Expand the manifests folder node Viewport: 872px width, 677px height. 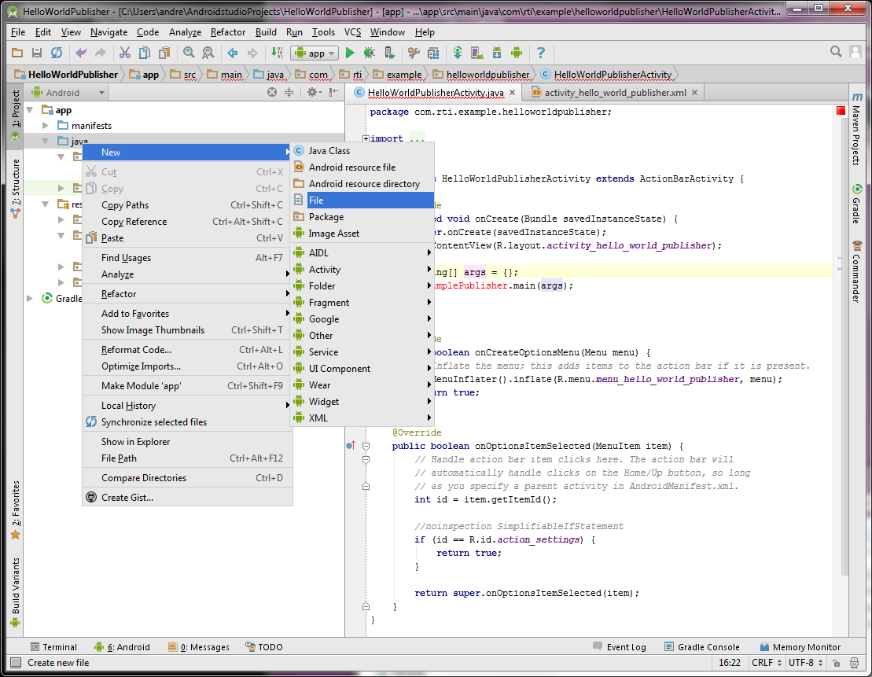click(x=46, y=126)
